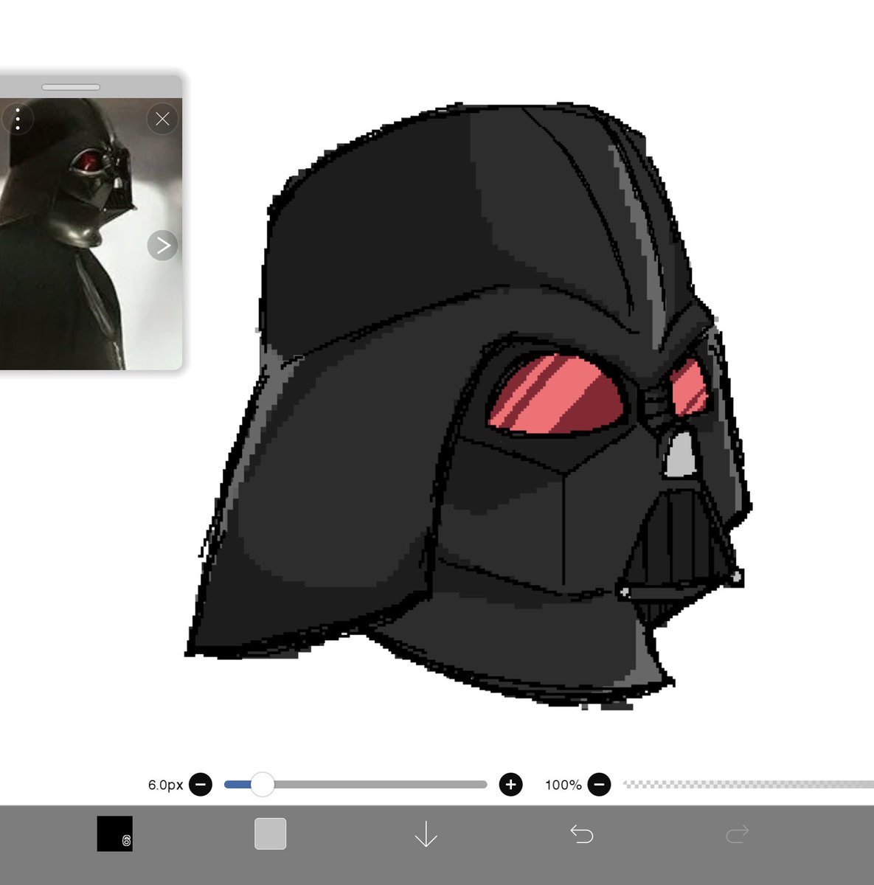Click the 100% opacity value
The image size is (874, 885).
[563, 785]
